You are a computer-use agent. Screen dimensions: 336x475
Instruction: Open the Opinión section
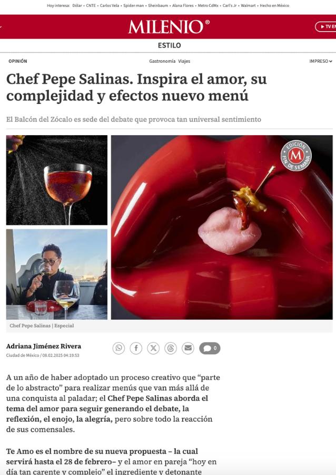18,61
